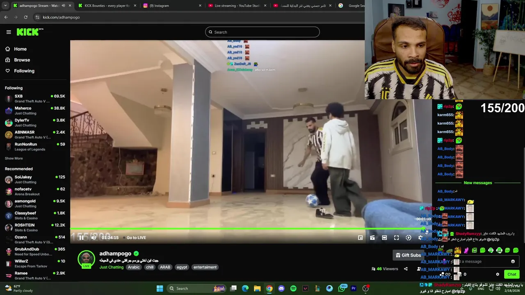
Task: Open asmongold recommended channel
Action: (35, 204)
